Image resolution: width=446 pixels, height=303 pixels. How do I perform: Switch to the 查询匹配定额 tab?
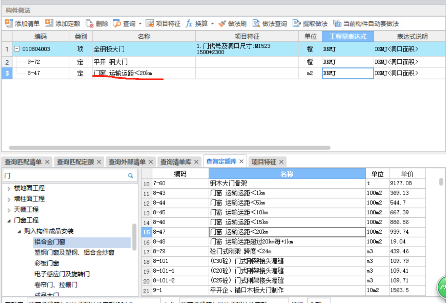(75, 162)
